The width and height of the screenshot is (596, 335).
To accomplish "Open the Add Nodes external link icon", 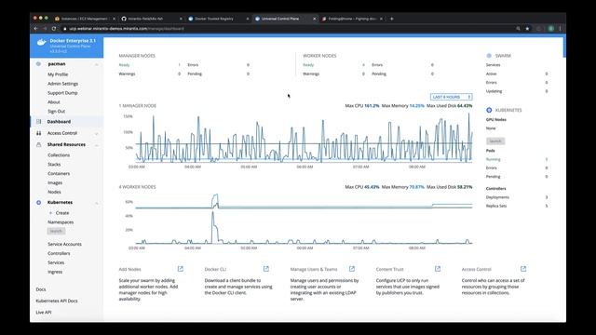I will click(181, 269).
